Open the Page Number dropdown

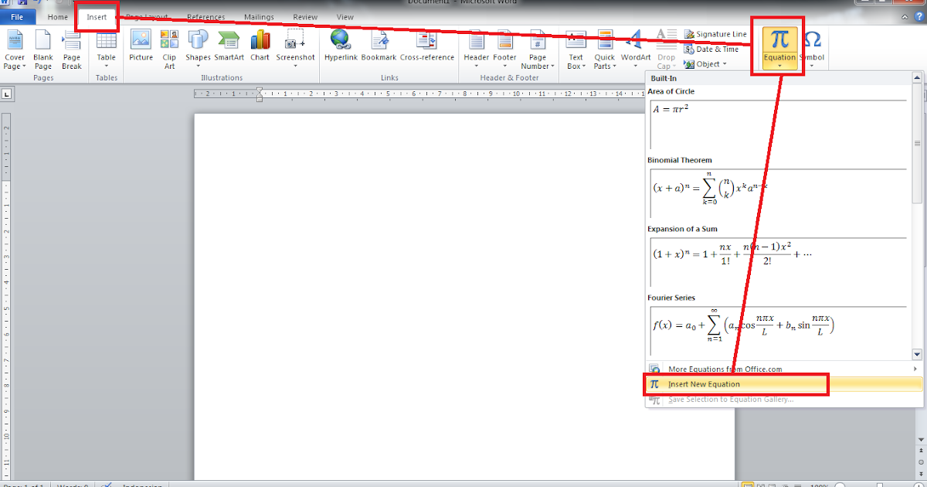pyautogui.click(x=538, y=53)
